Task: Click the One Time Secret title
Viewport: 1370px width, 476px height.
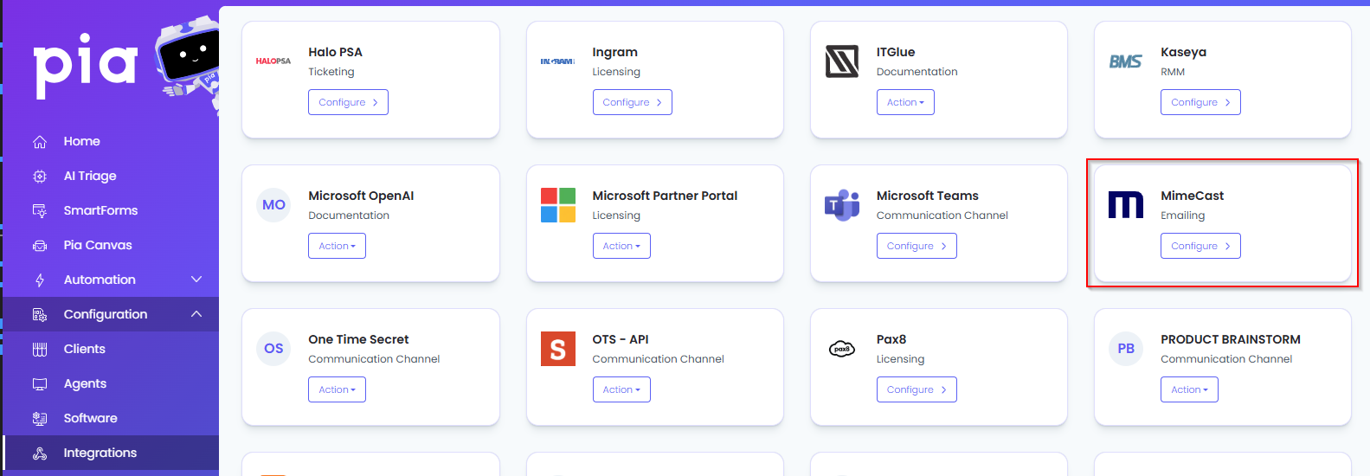Action: point(358,339)
